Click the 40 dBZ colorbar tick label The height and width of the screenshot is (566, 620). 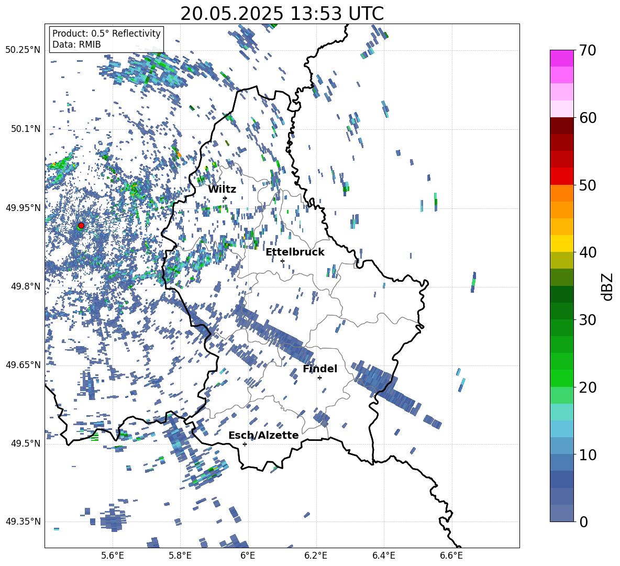coord(587,252)
